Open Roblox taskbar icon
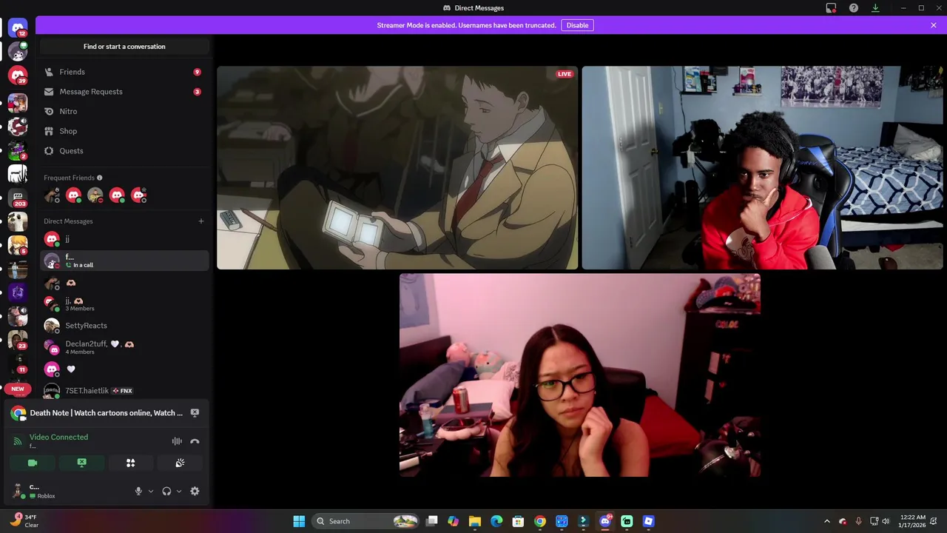The image size is (947, 533). (x=648, y=521)
